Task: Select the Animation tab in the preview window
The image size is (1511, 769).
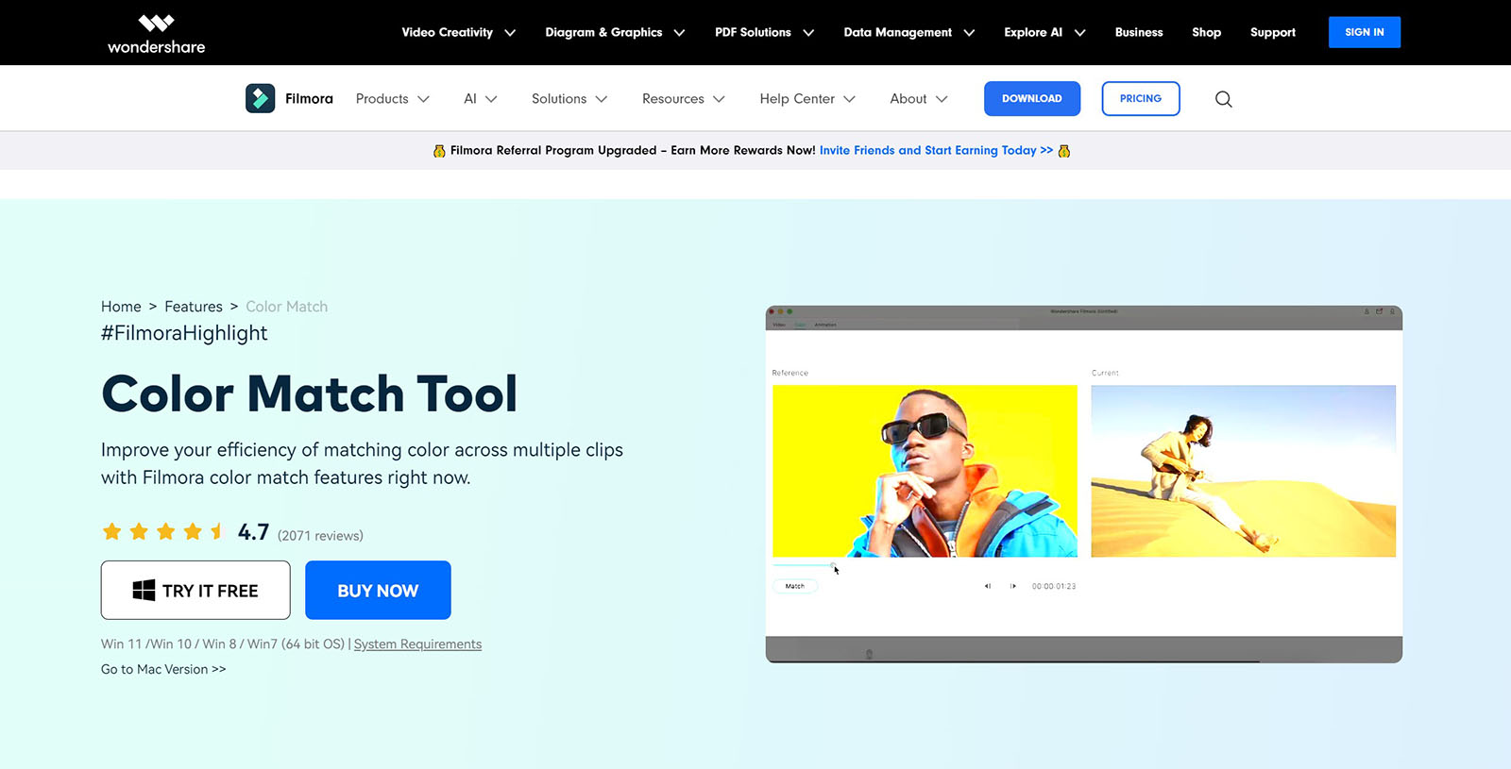Action: coord(825,325)
